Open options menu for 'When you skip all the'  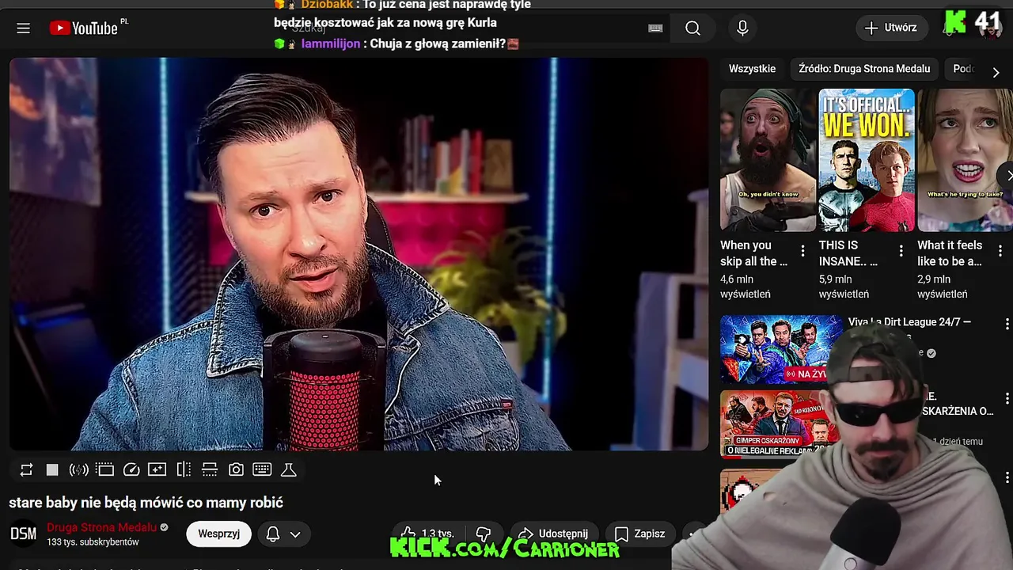click(802, 251)
